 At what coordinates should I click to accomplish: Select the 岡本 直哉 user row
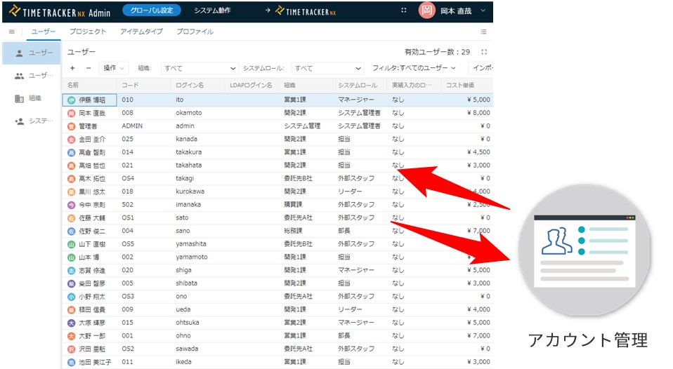211,113
